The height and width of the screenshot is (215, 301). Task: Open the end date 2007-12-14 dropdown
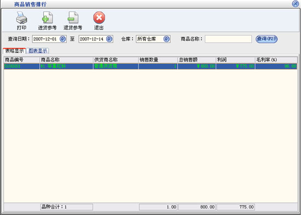109,39
